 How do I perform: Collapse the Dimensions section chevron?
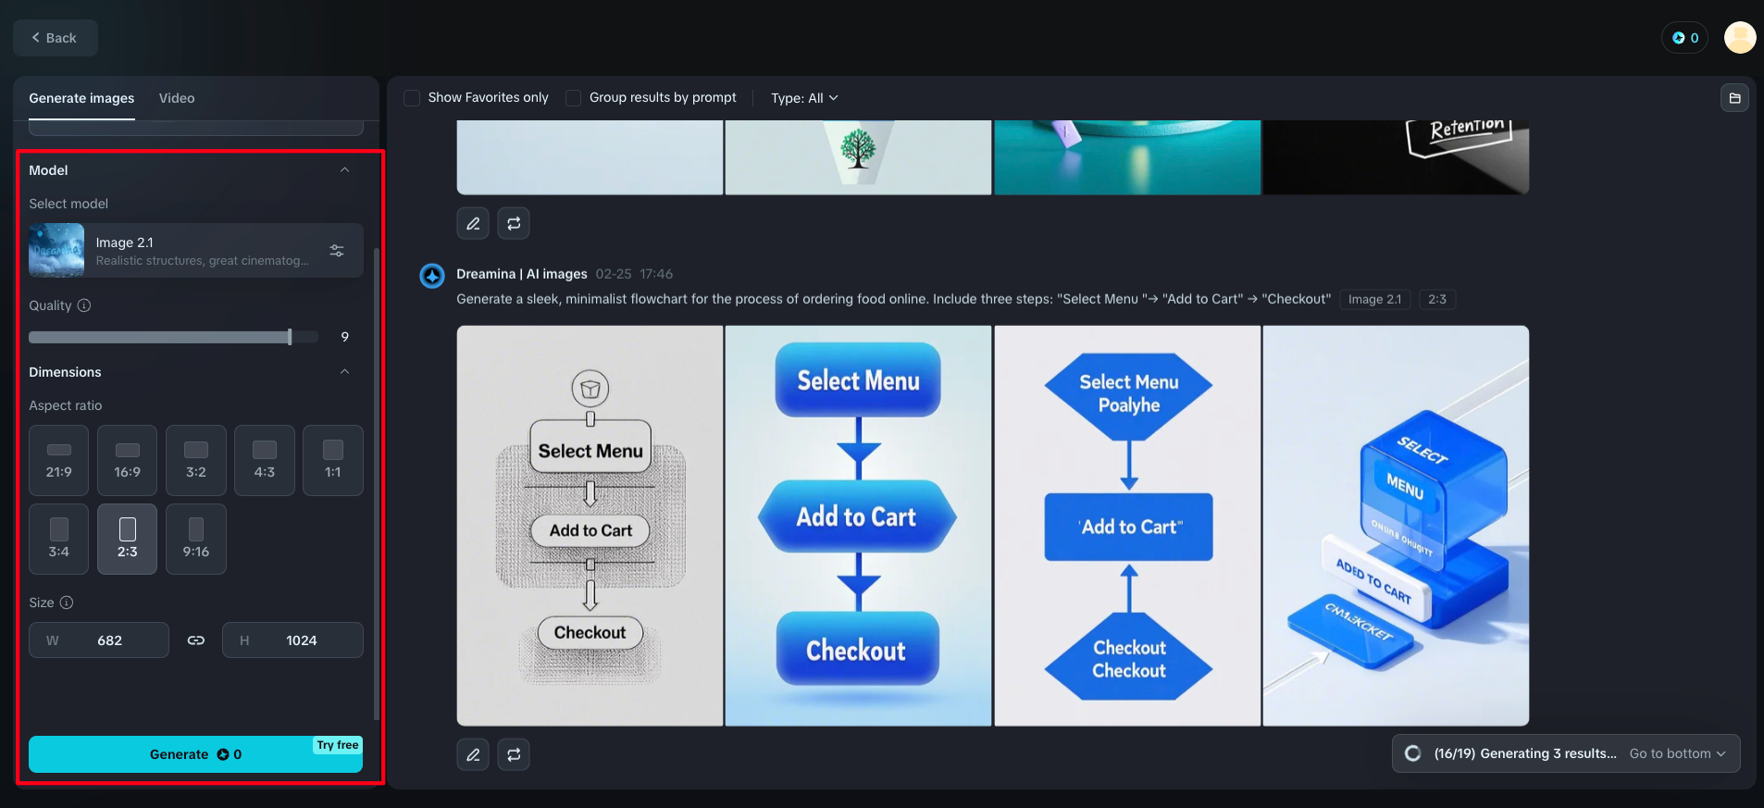pos(345,372)
